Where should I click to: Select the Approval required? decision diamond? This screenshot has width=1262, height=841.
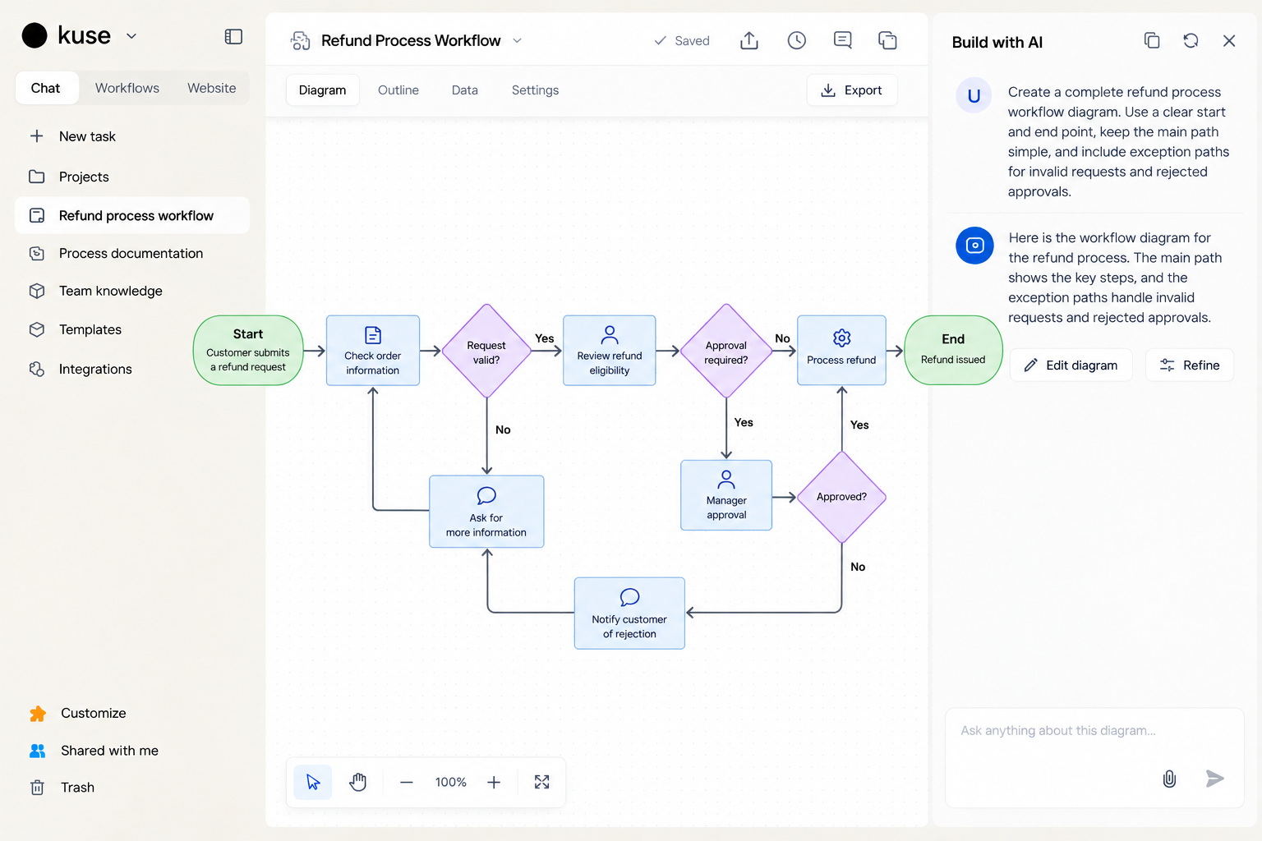point(726,352)
